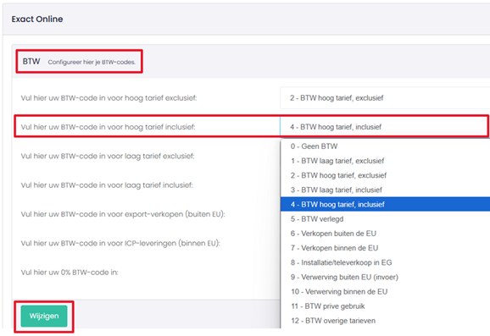Image resolution: width=490 pixels, height=336 pixels.
Task: Open the hoog tarief exclusief BTW dropdown
Action: coord(385,98)
